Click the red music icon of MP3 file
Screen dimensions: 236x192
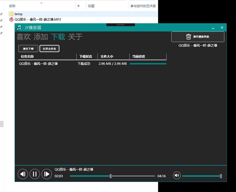[11, 19]
